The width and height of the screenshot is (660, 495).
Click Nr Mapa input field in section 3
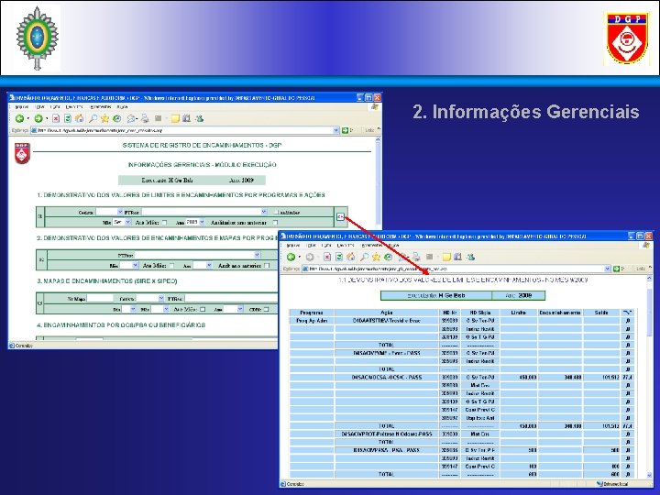[100, 299]
